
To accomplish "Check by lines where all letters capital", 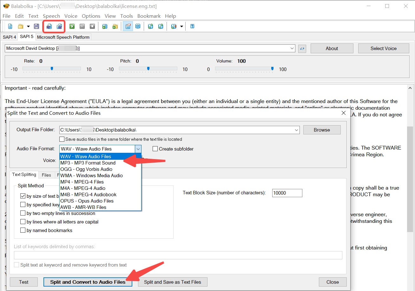I will click(x=23, y=222).
